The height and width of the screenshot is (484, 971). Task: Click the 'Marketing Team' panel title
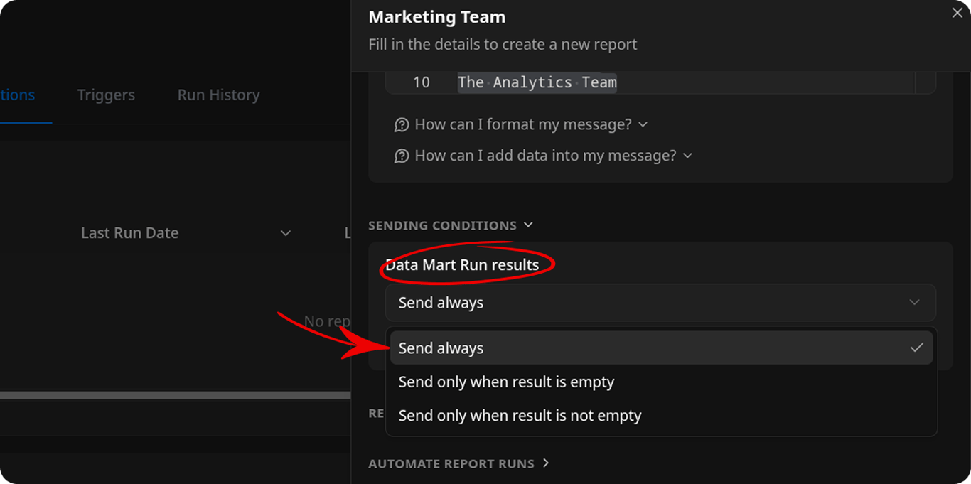(437, 17)
